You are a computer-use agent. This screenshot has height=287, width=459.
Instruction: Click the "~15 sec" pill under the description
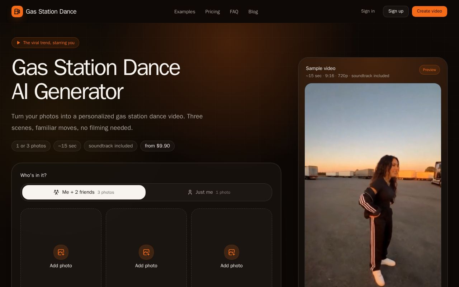[x=67, y=146]
